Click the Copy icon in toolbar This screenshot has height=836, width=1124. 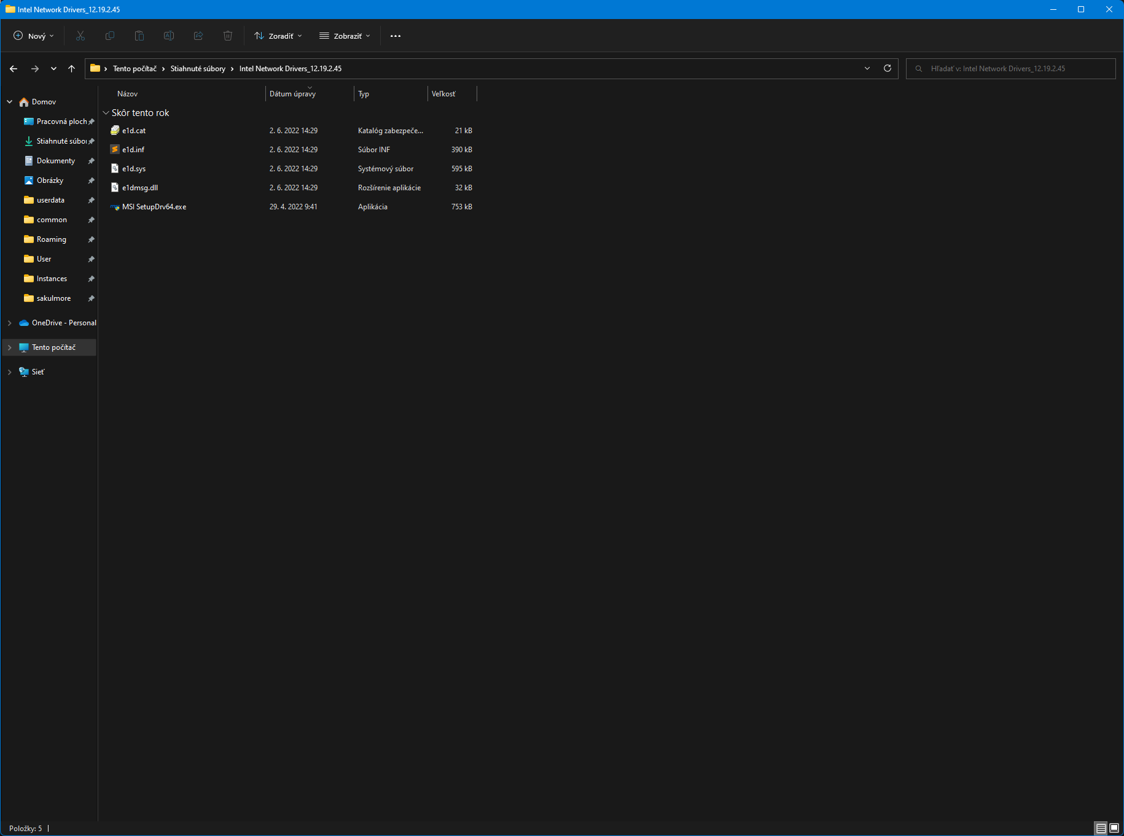110,36
